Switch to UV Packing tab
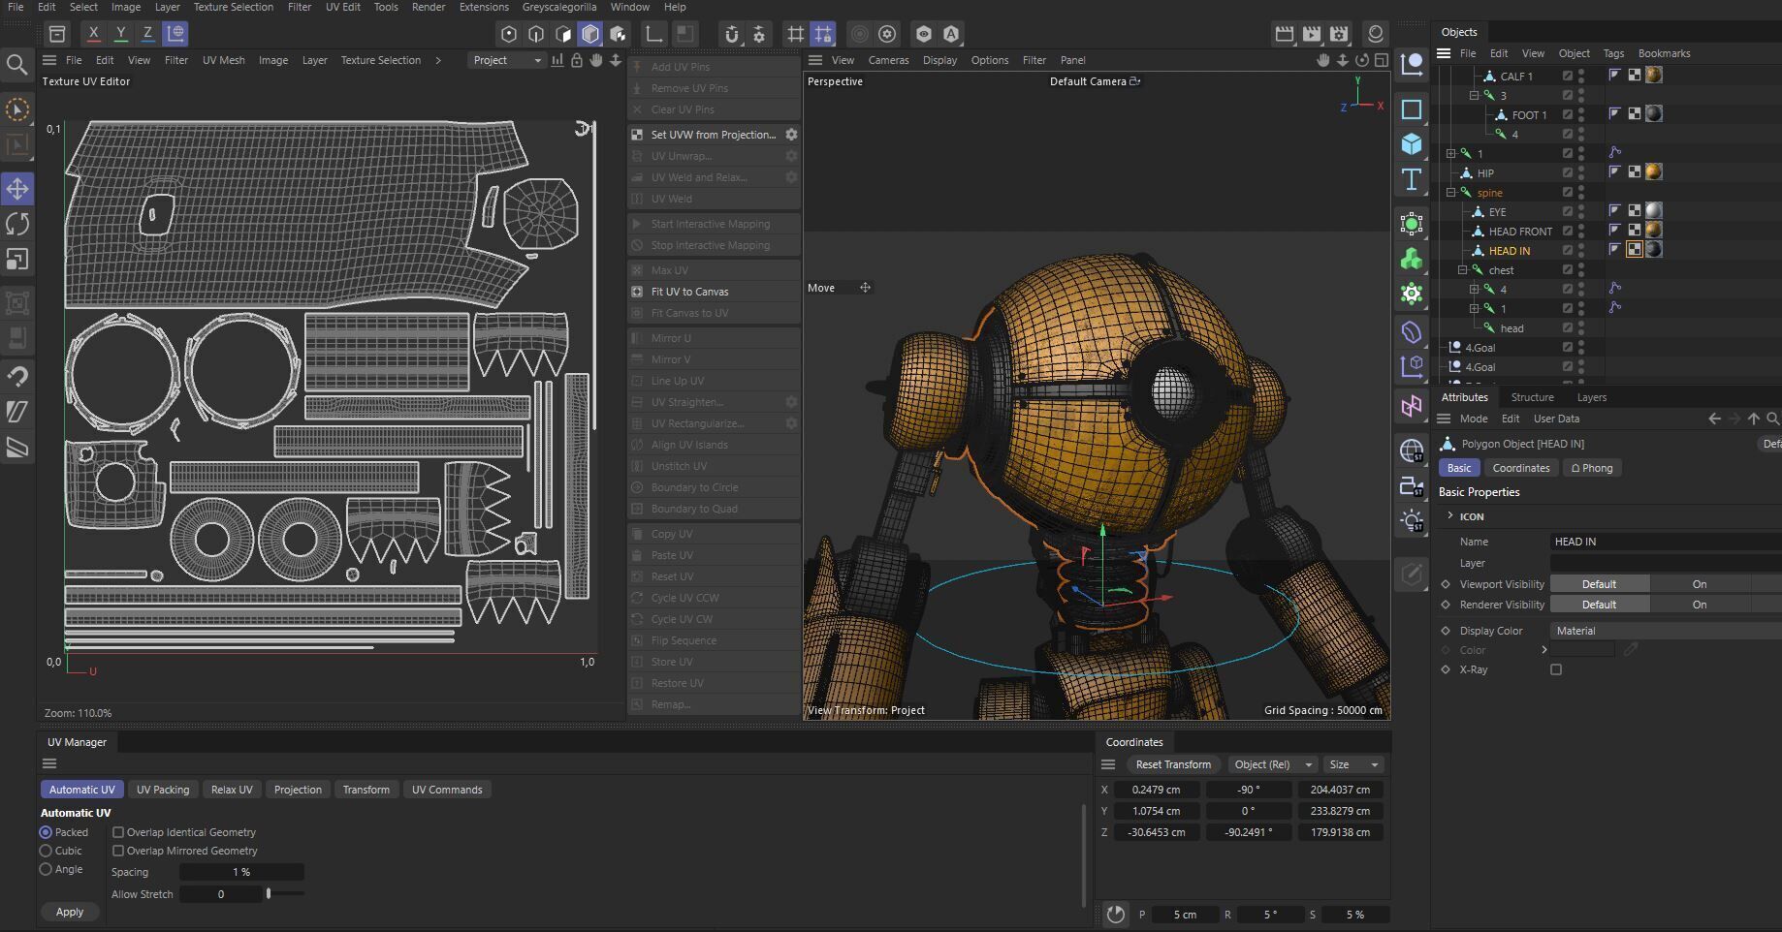Image resolution: width=1782 pixels, height=932 pixels. [x=163, y=790]
